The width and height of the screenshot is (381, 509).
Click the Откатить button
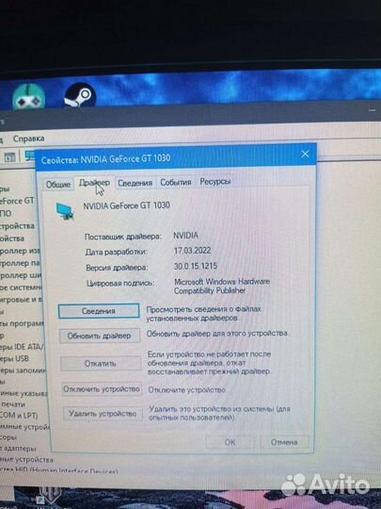pos(101,363)
